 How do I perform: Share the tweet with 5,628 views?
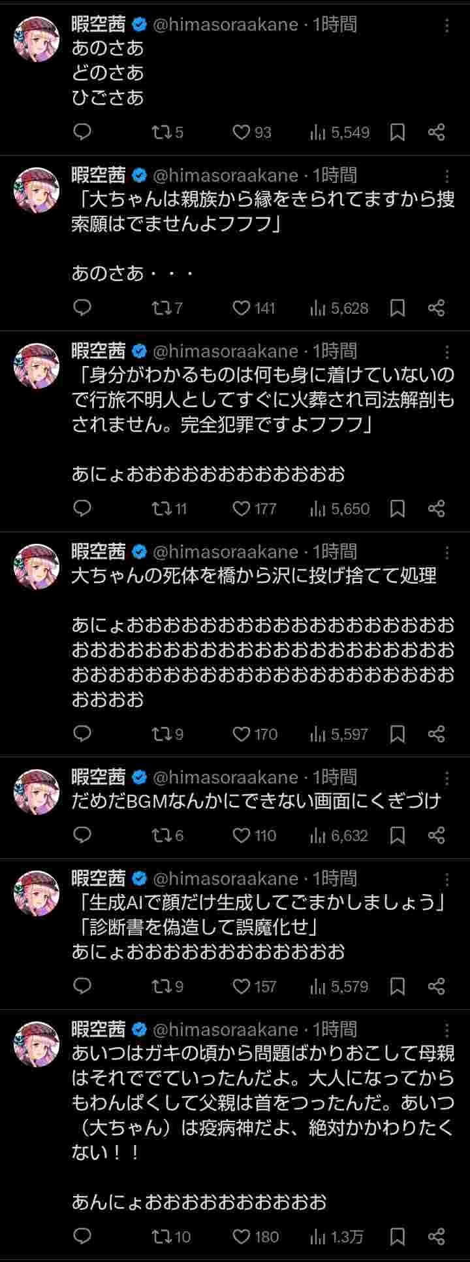[436, 308]
